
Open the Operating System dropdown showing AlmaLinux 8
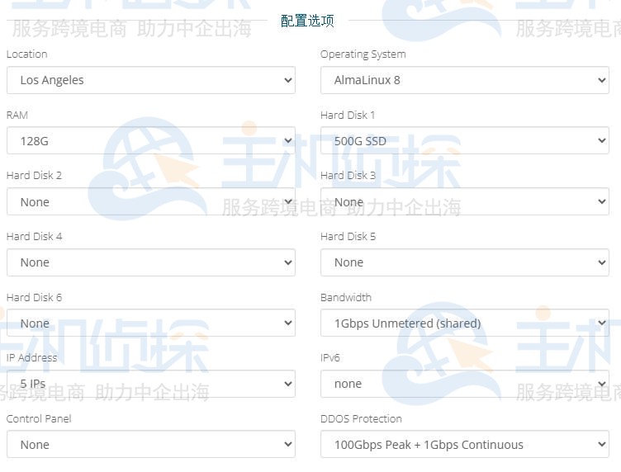tap(465, 80)
